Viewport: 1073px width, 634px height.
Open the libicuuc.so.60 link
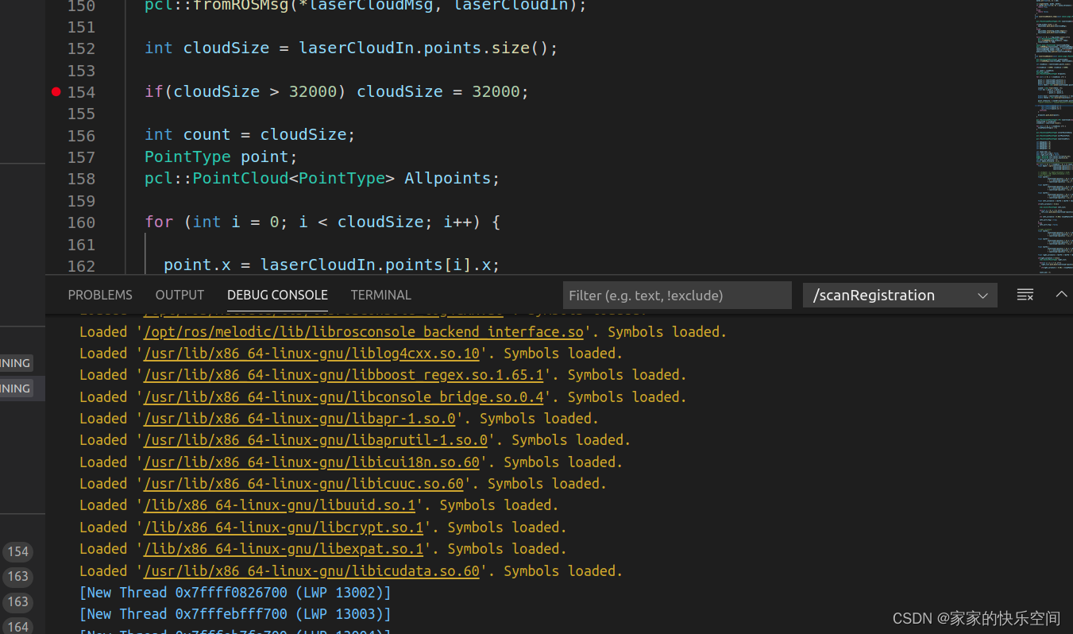click(303, 484)
